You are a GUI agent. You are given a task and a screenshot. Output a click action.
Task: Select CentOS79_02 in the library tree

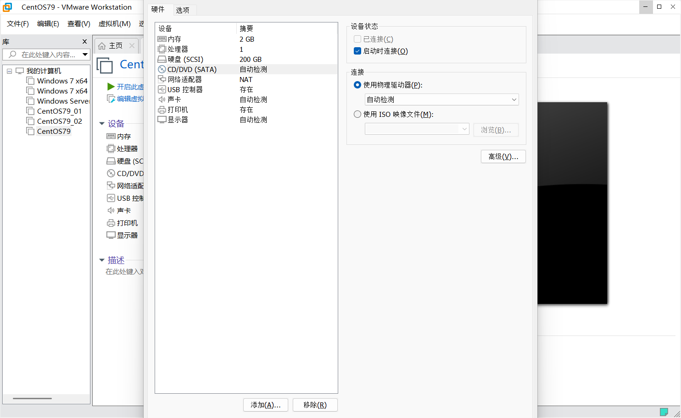[60, 121]
